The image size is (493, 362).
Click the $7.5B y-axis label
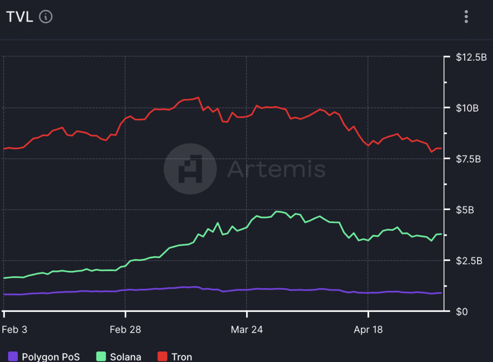(x=468, y=159)
